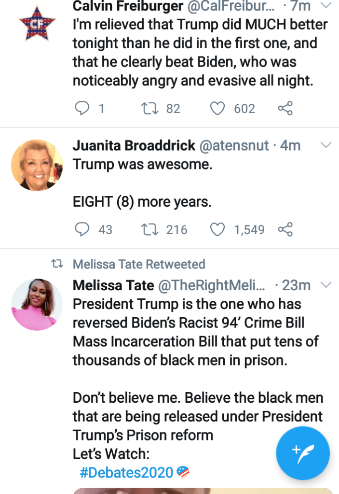
Task: Compose a new tweet
Action: (303, 452)
